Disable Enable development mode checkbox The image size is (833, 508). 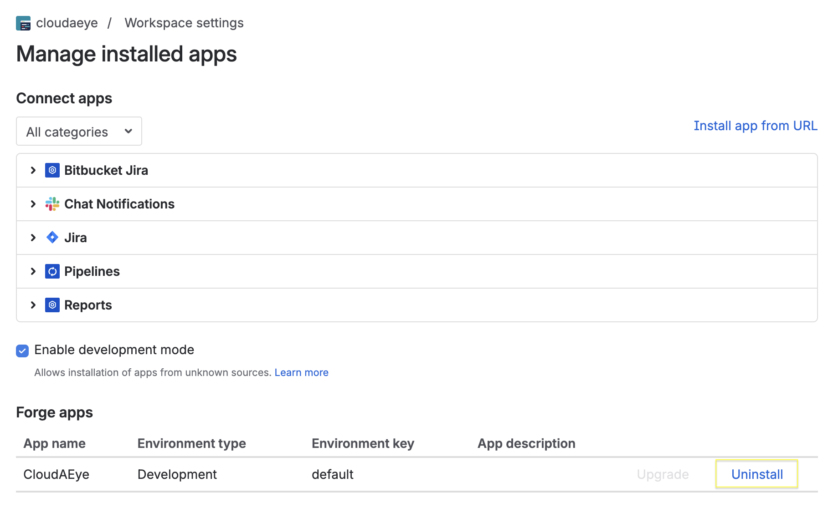click(22, 351)
